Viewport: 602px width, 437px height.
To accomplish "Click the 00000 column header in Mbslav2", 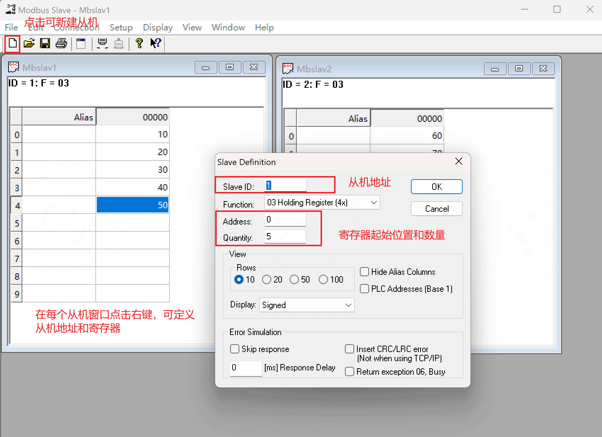I will 407,118.
